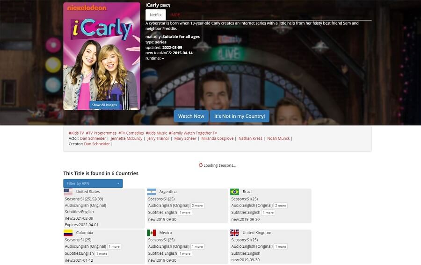This screenshot has height=265, width=421.
Task: Expand Brazil subtitles 1 more
Action: [x=268, y=213]
